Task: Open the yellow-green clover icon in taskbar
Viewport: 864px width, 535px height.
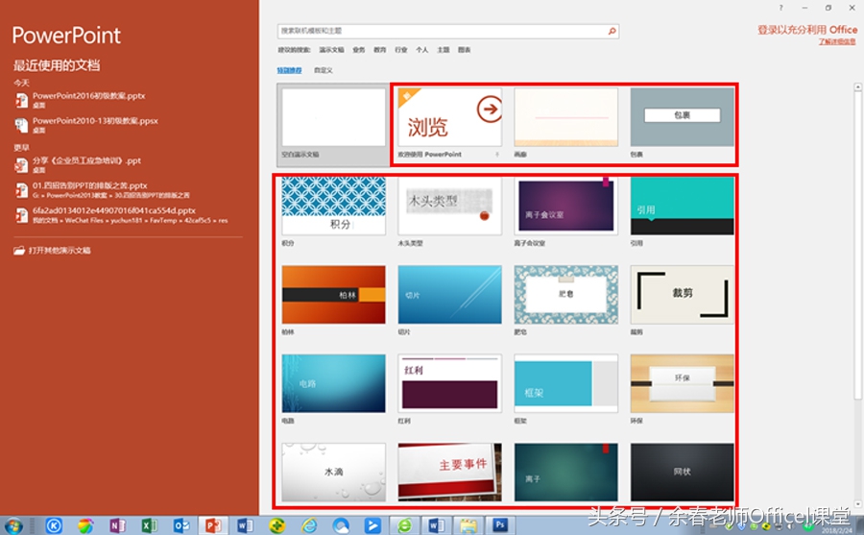Action: pyautogui.click(x=277, y=525)
